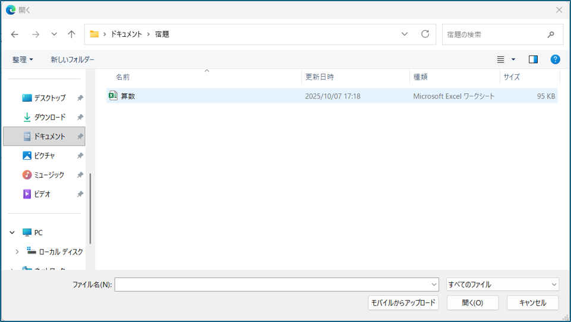The width and height of the screenshot is (571, 322).
Task: Click 新しいフォルダー in toolbar
Action: click(72, 59)
